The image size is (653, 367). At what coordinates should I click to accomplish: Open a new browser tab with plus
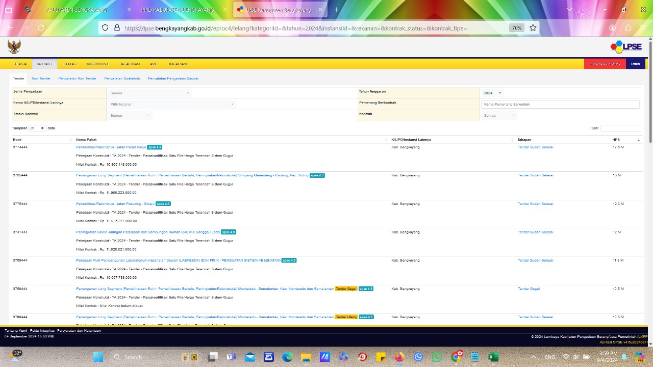tap(337, 10)
